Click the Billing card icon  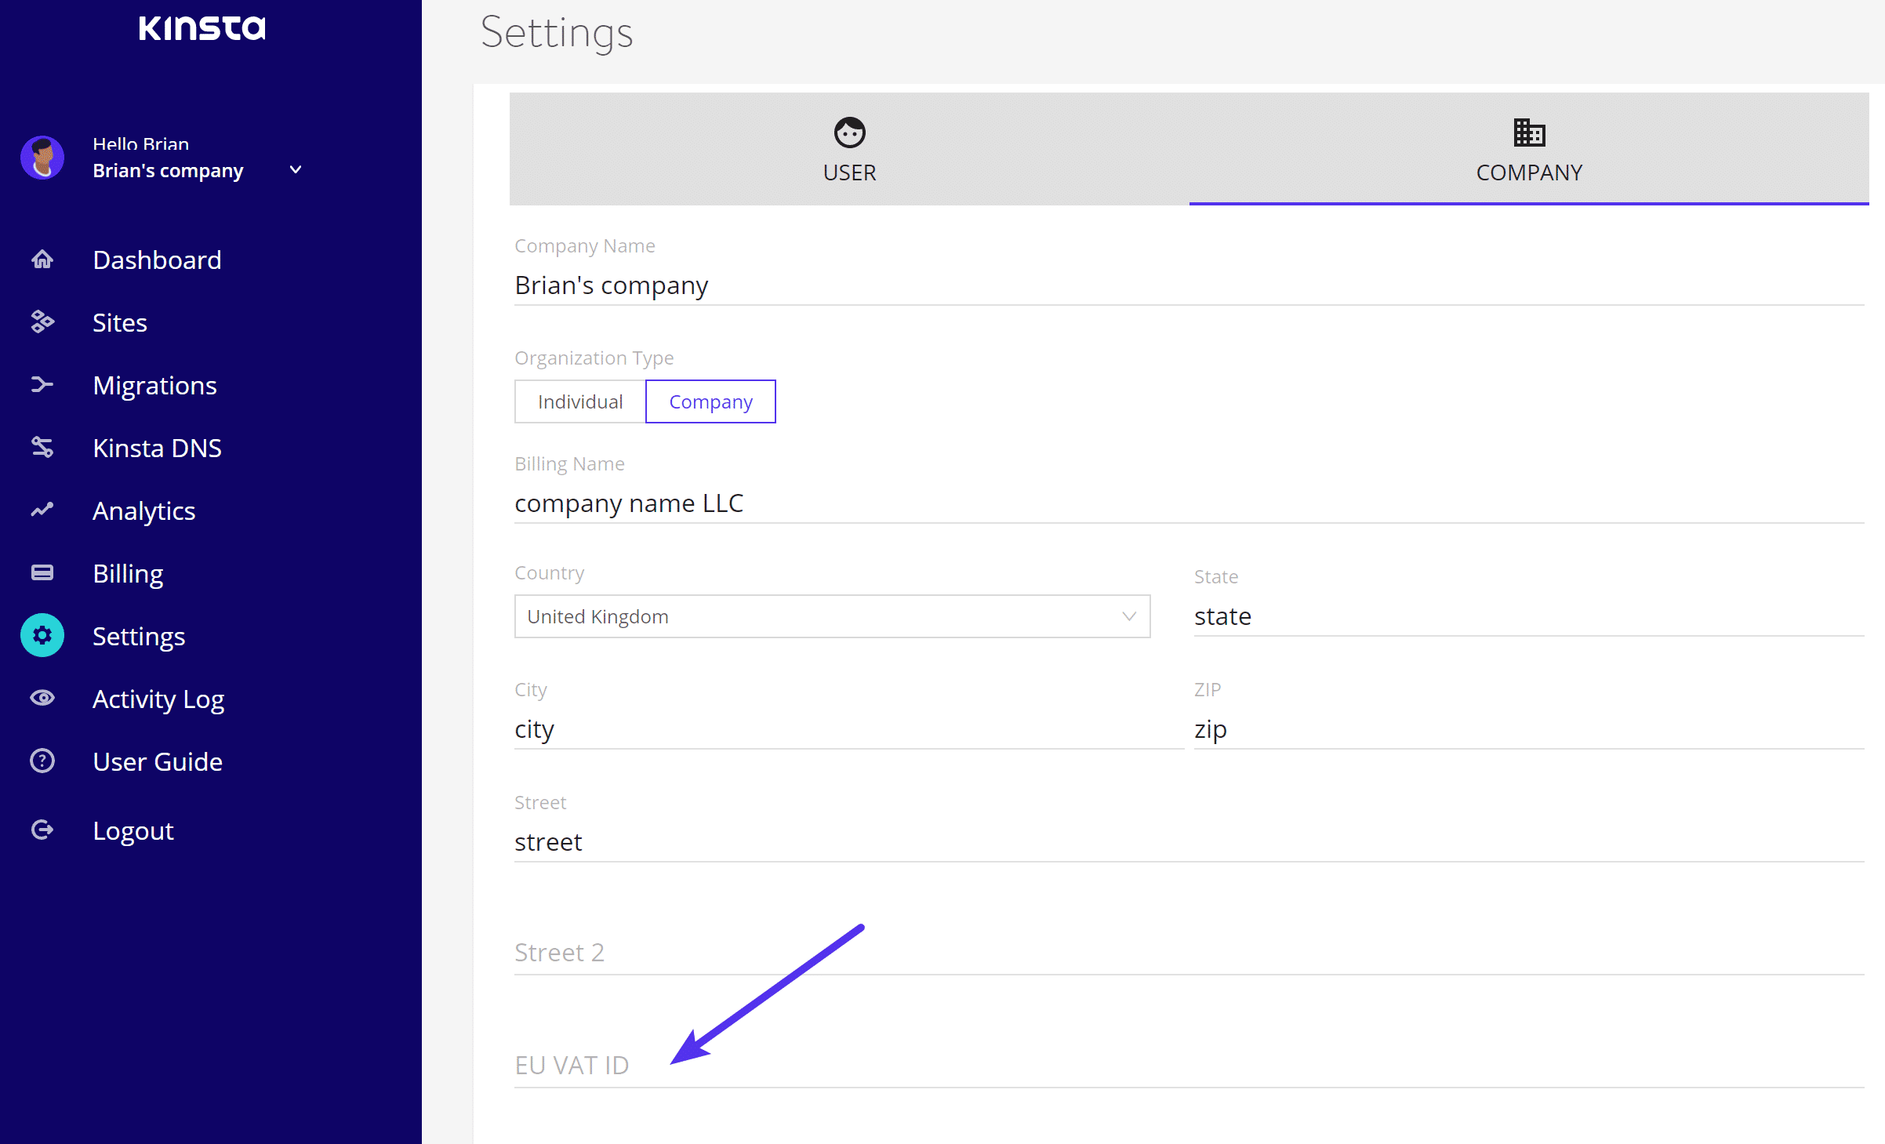click(42, 573)
